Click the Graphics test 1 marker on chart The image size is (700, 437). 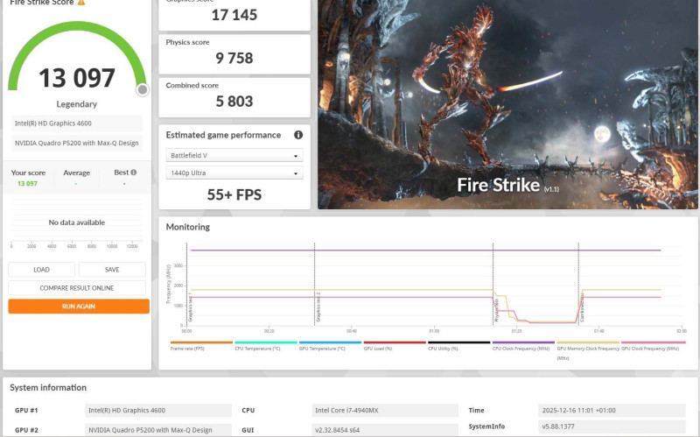tap(190, 307)
